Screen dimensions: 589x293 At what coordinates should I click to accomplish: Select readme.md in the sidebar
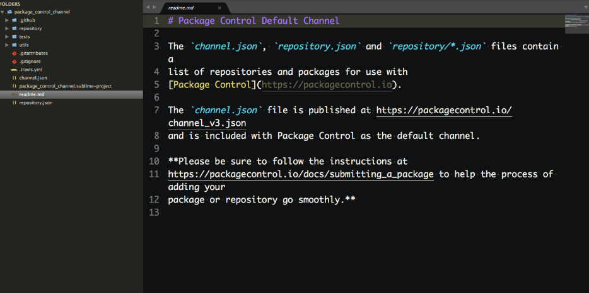point(32,94)
